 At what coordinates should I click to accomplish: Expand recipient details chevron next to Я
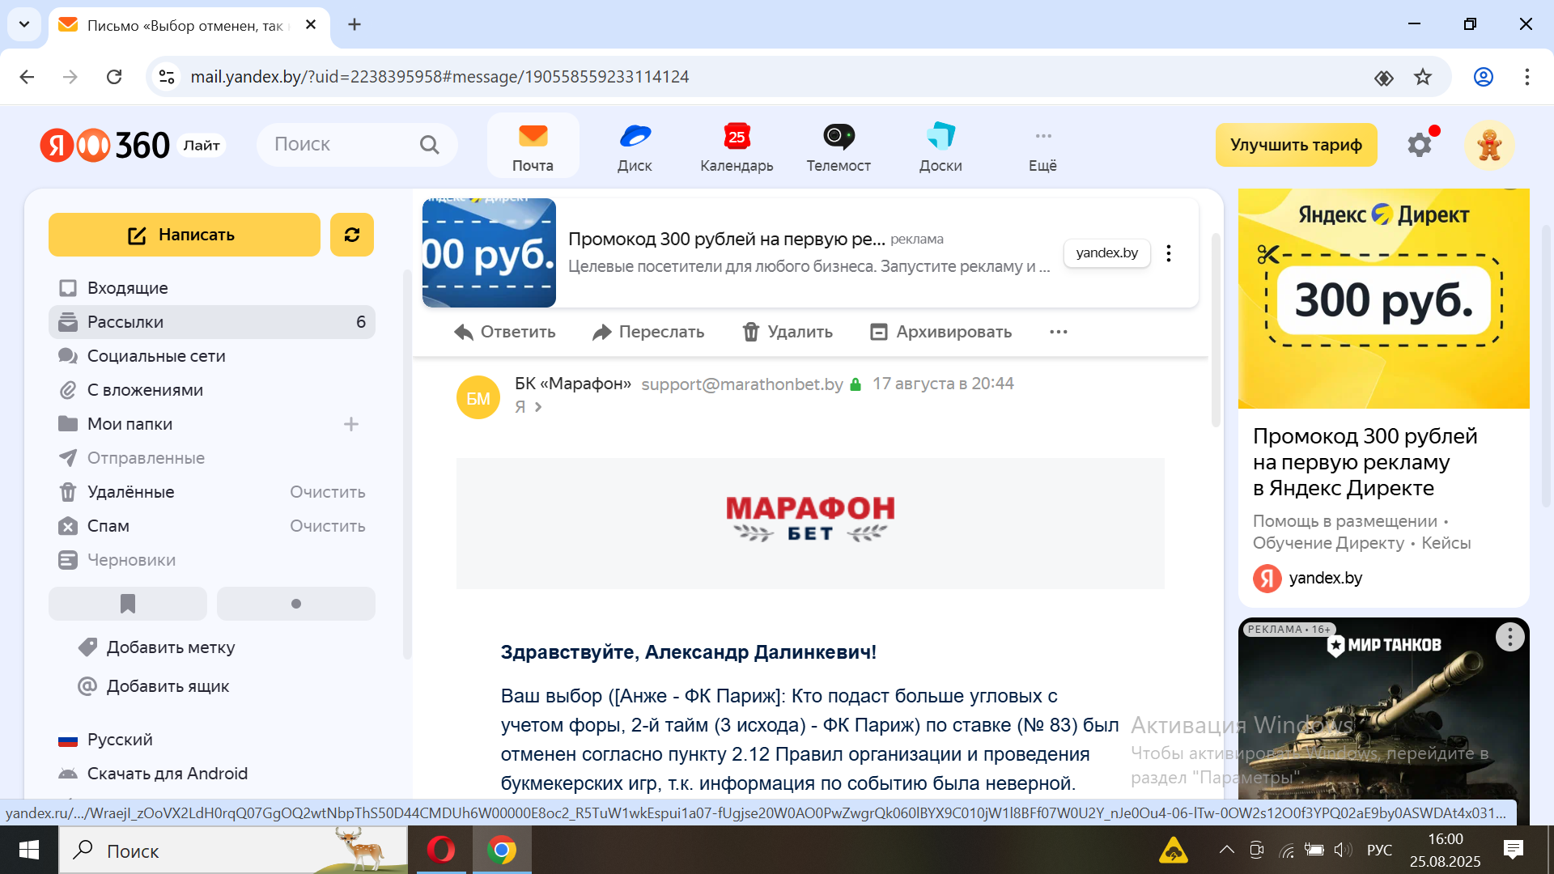coord(538,407)
